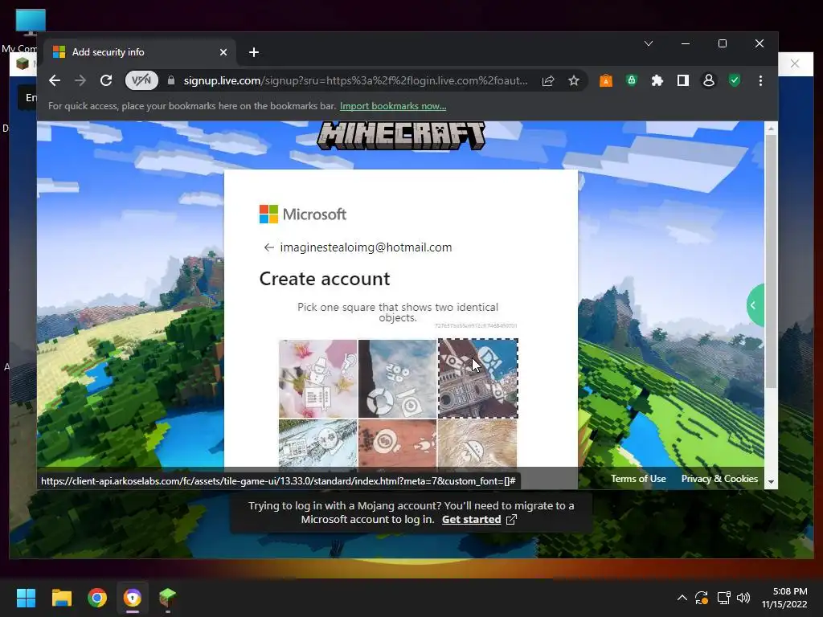Image resolution: width=823 pixels, height=617 pixels.
Task: Click the Microsoft logo in signup card
Action: pyautogui.click(x=303, y=214)
